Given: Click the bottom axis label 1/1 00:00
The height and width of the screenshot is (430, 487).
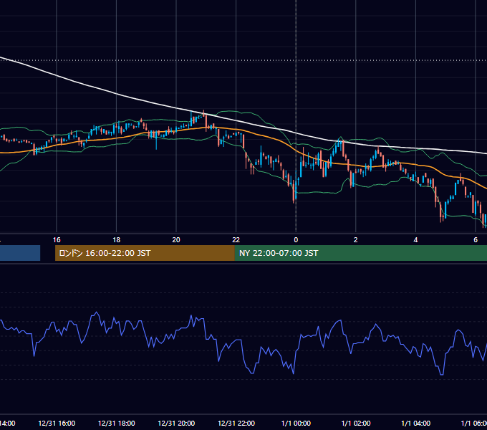Looking at the screenshot, I should pos(296,423).
